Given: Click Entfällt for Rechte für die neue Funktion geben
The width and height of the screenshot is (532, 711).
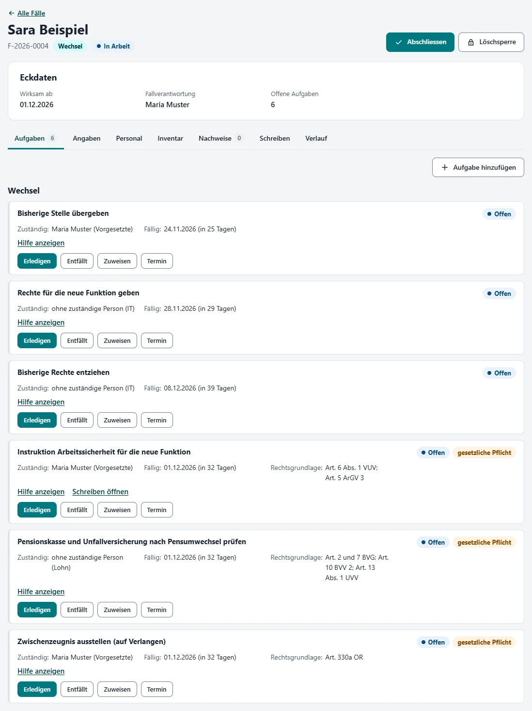Looking at the screenshot, I should click(x=77, y=340).
